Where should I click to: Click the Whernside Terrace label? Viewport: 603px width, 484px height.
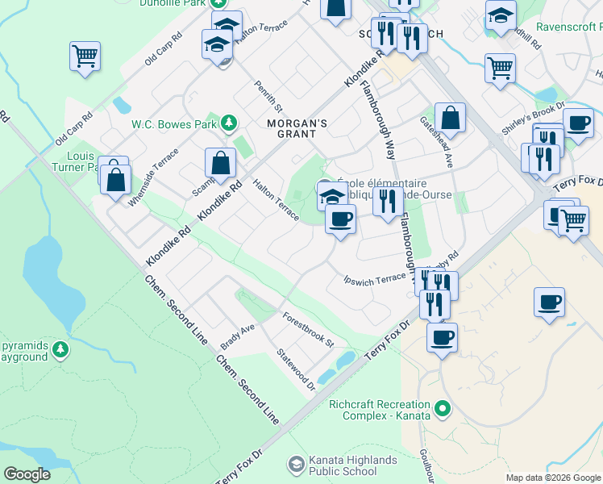coord(153,177)
